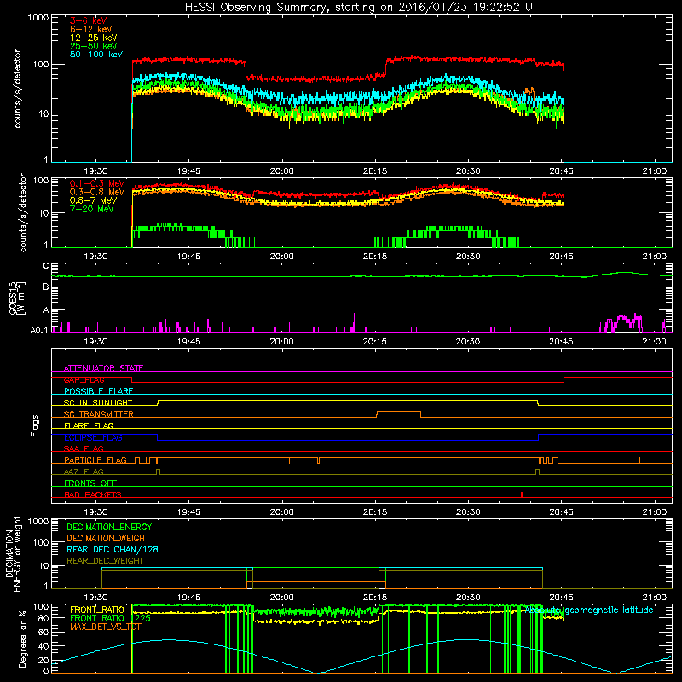The height and width of the screenshot is (682, 682).
Task: Select the "POSSIBLE_FLARE" flag label
Action: pyautogui.click(x=98, y=391)
